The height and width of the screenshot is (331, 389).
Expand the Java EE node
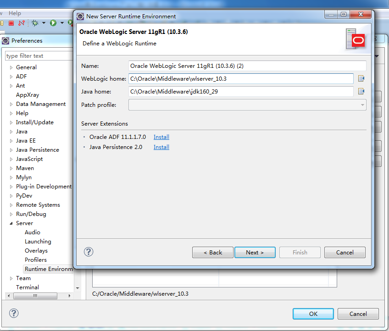coord(11,141)
